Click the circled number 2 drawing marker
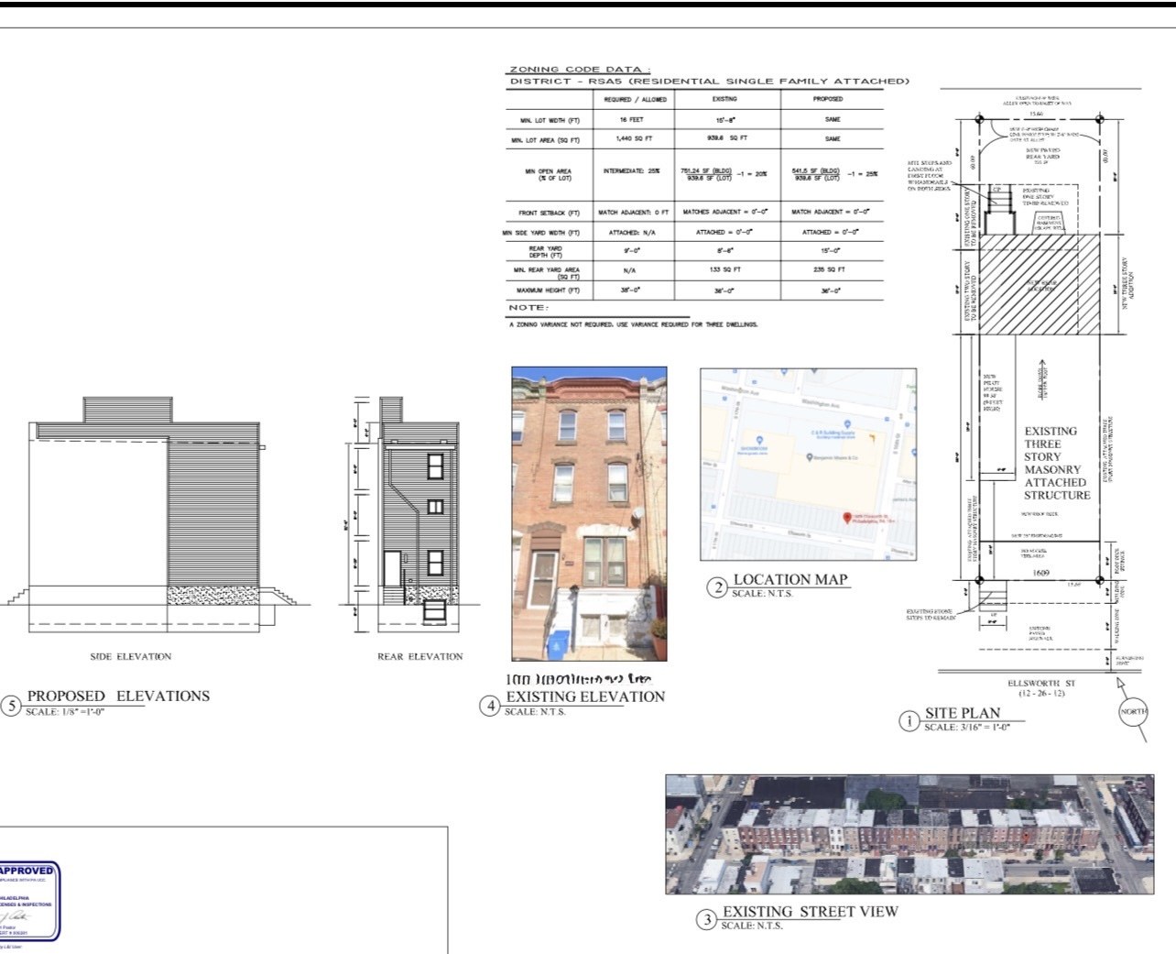1176x954 pixels. click(x=718, y=587)
